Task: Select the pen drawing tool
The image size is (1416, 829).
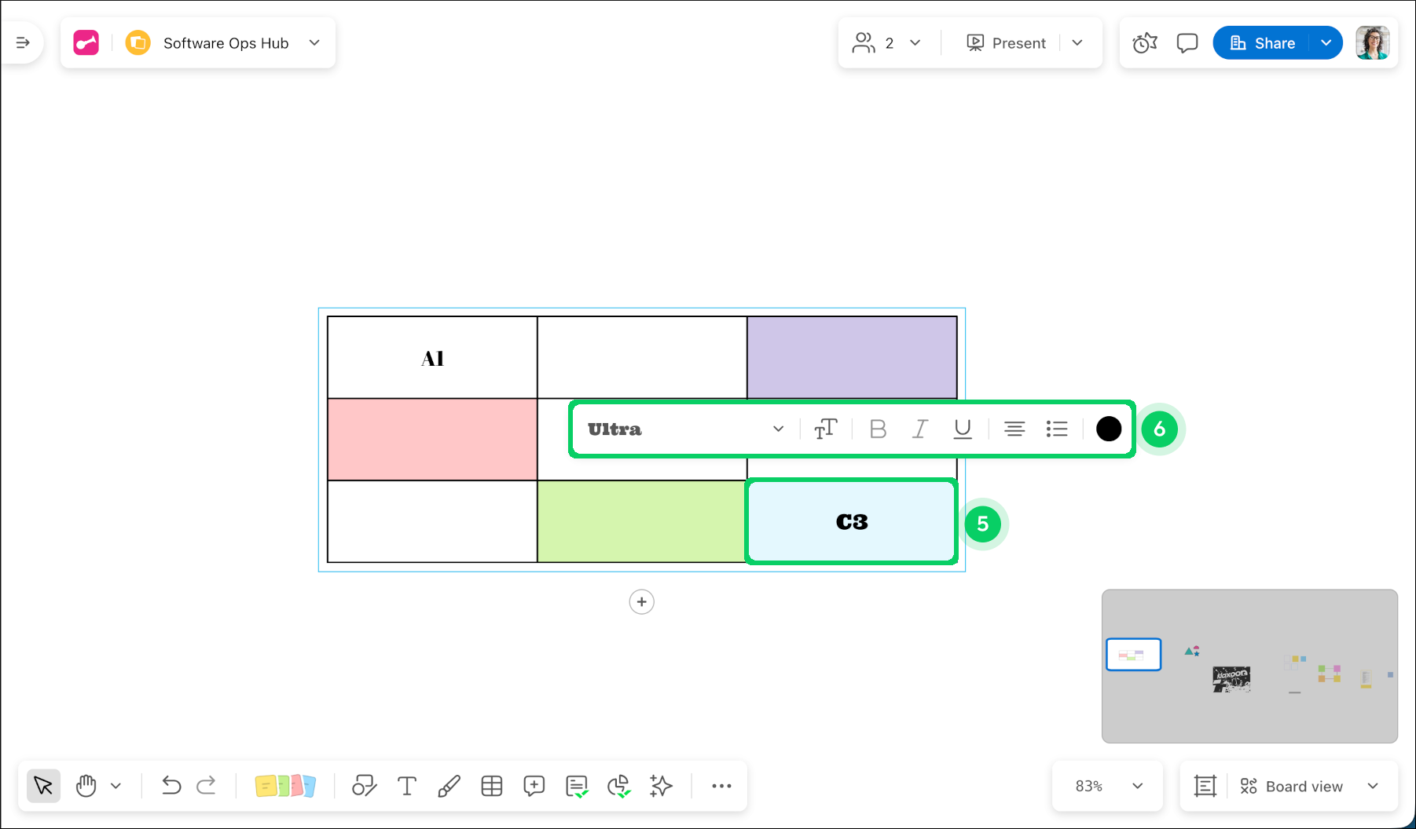Action: click(449, 786)
